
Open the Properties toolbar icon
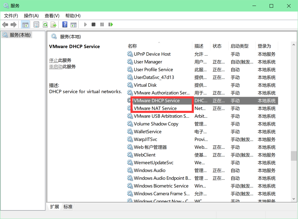click(x=36, y=25)
